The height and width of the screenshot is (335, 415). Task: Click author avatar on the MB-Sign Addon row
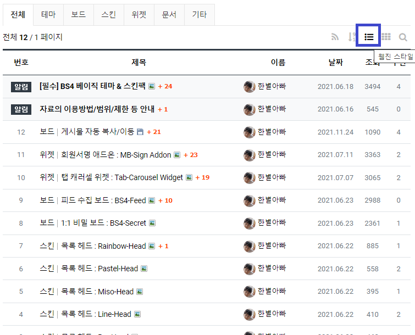(x=250, y=155)
